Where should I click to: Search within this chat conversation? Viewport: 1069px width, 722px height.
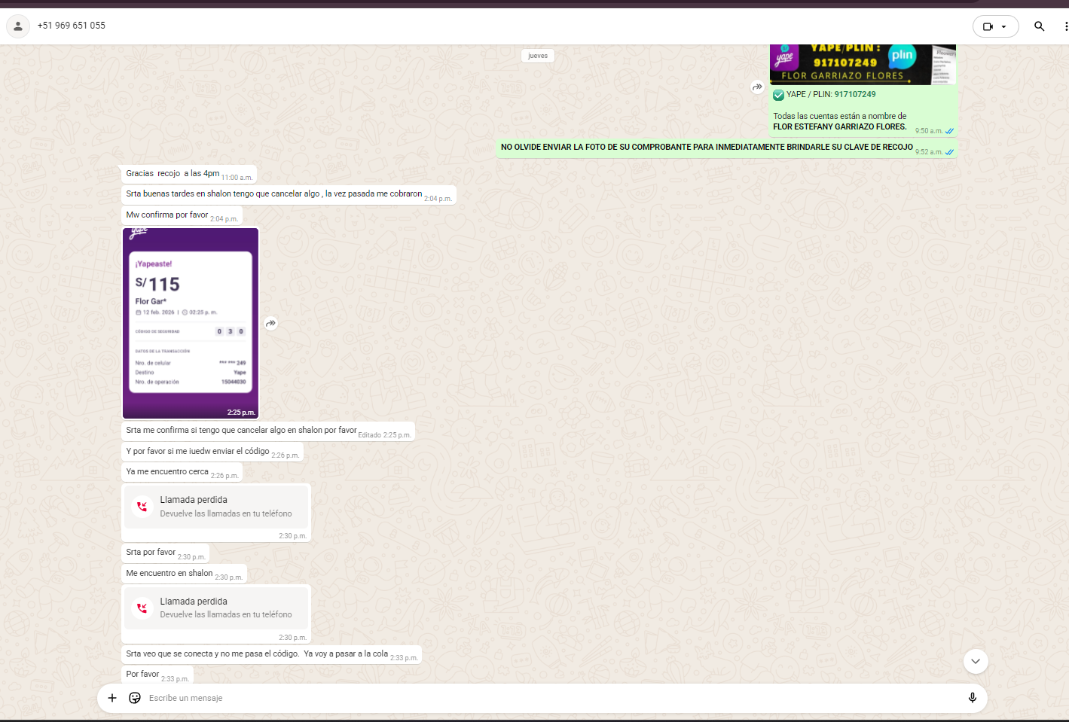[1039, 26]
